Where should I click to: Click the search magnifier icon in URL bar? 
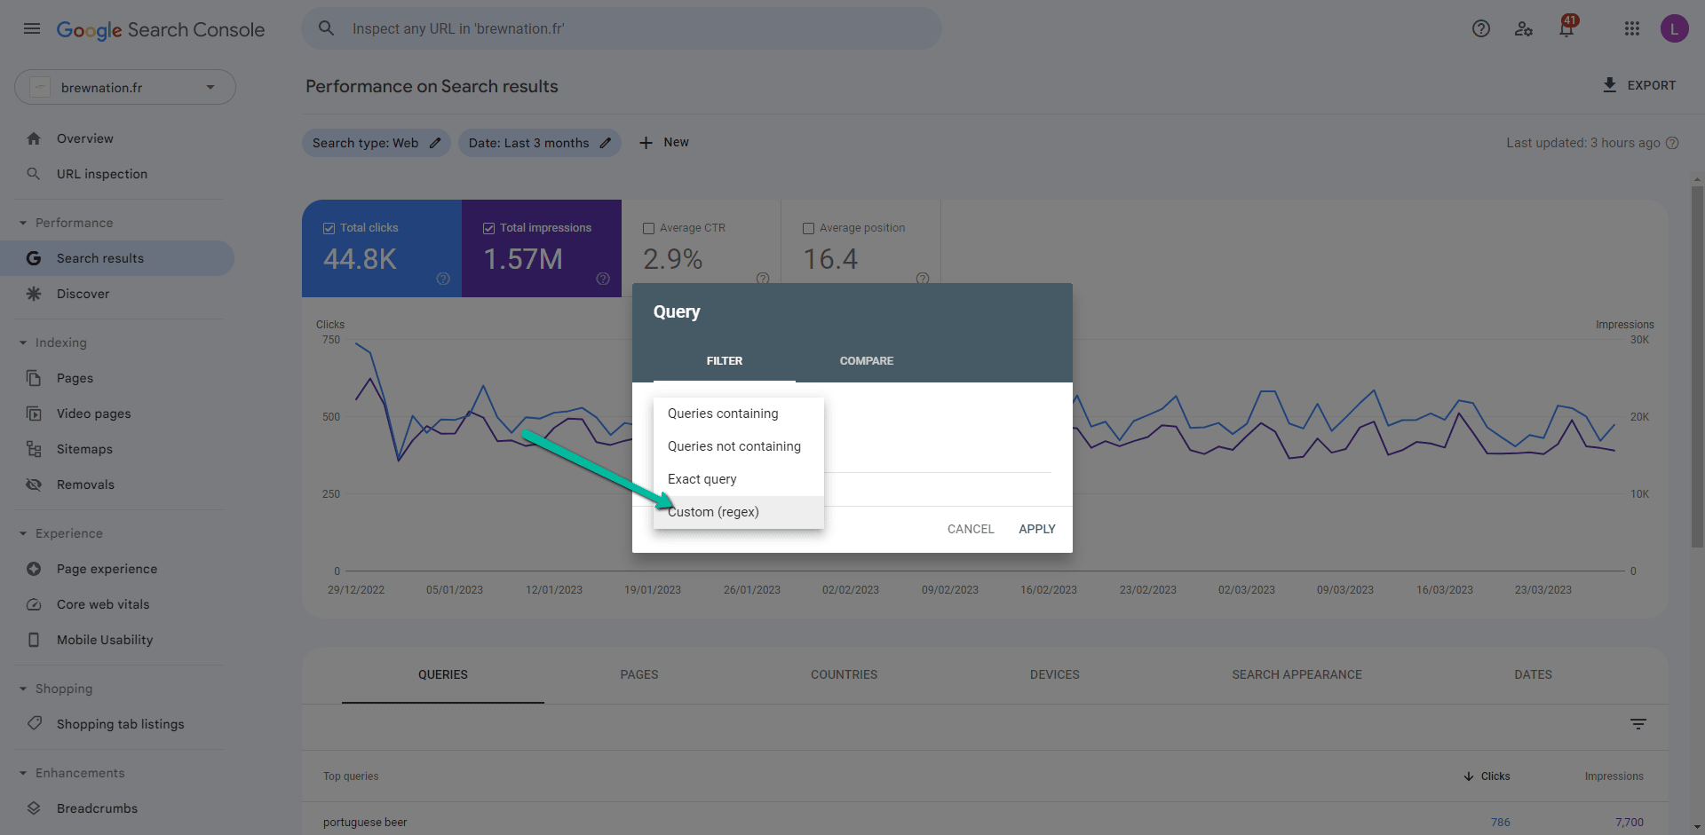click(327, 28)
